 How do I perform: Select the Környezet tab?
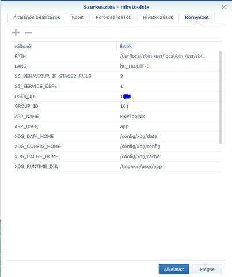click(x=197, y=17)
